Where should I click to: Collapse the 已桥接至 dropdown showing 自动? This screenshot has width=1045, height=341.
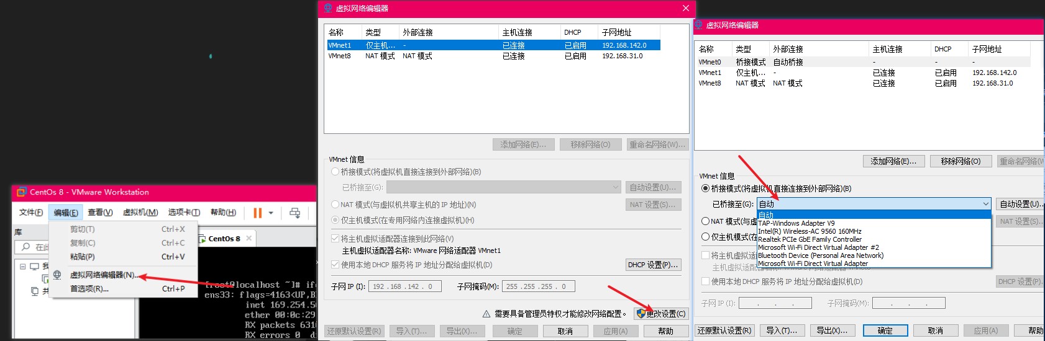(x=985, y=204)
